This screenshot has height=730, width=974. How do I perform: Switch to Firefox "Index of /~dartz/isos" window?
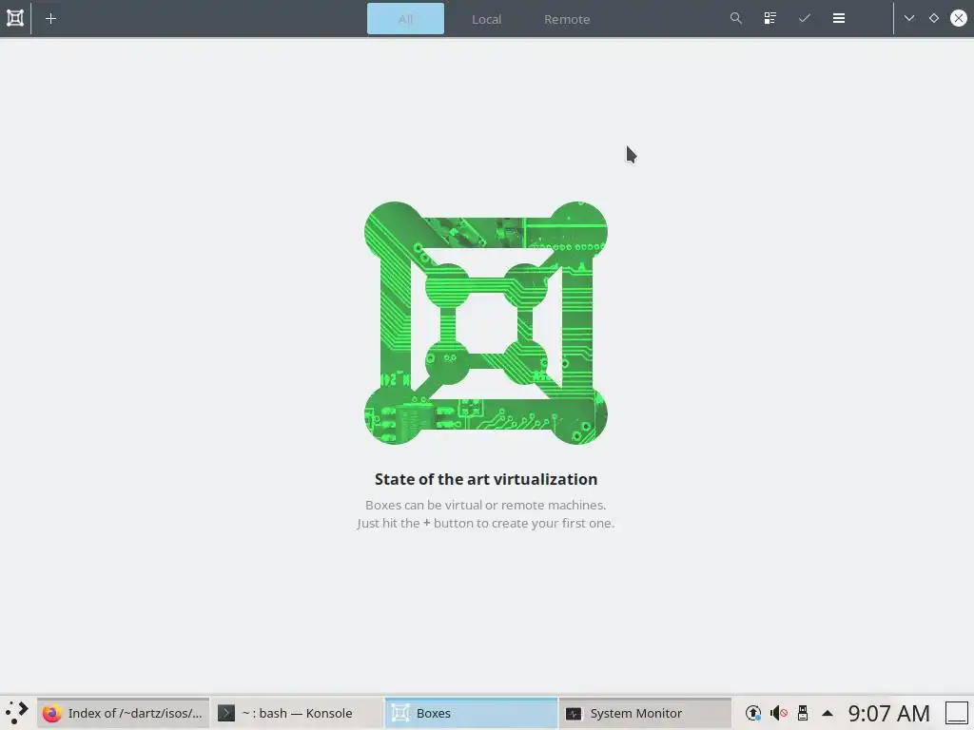pos(123,713)
